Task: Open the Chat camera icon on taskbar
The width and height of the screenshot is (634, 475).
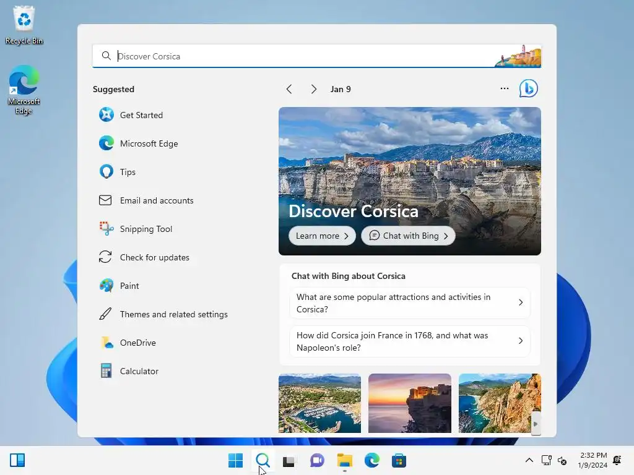Action: (x=317, y=460)
